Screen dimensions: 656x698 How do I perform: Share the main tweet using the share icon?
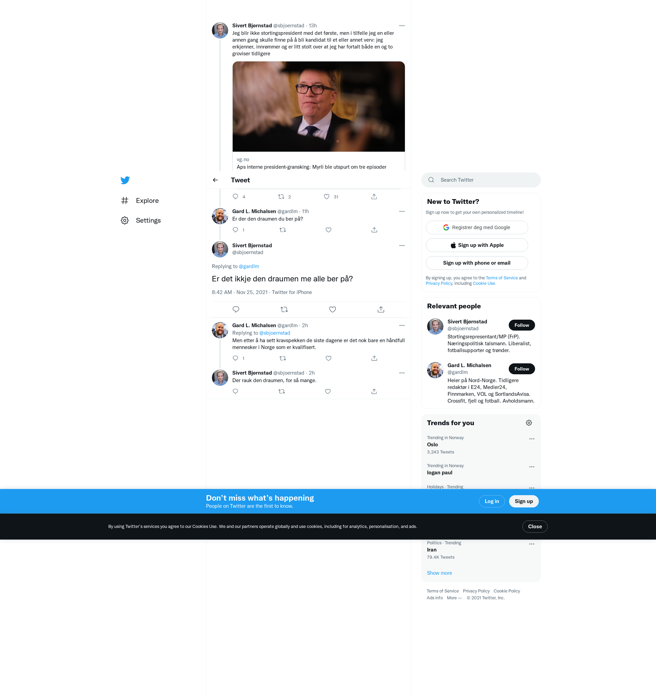[381, 309]
